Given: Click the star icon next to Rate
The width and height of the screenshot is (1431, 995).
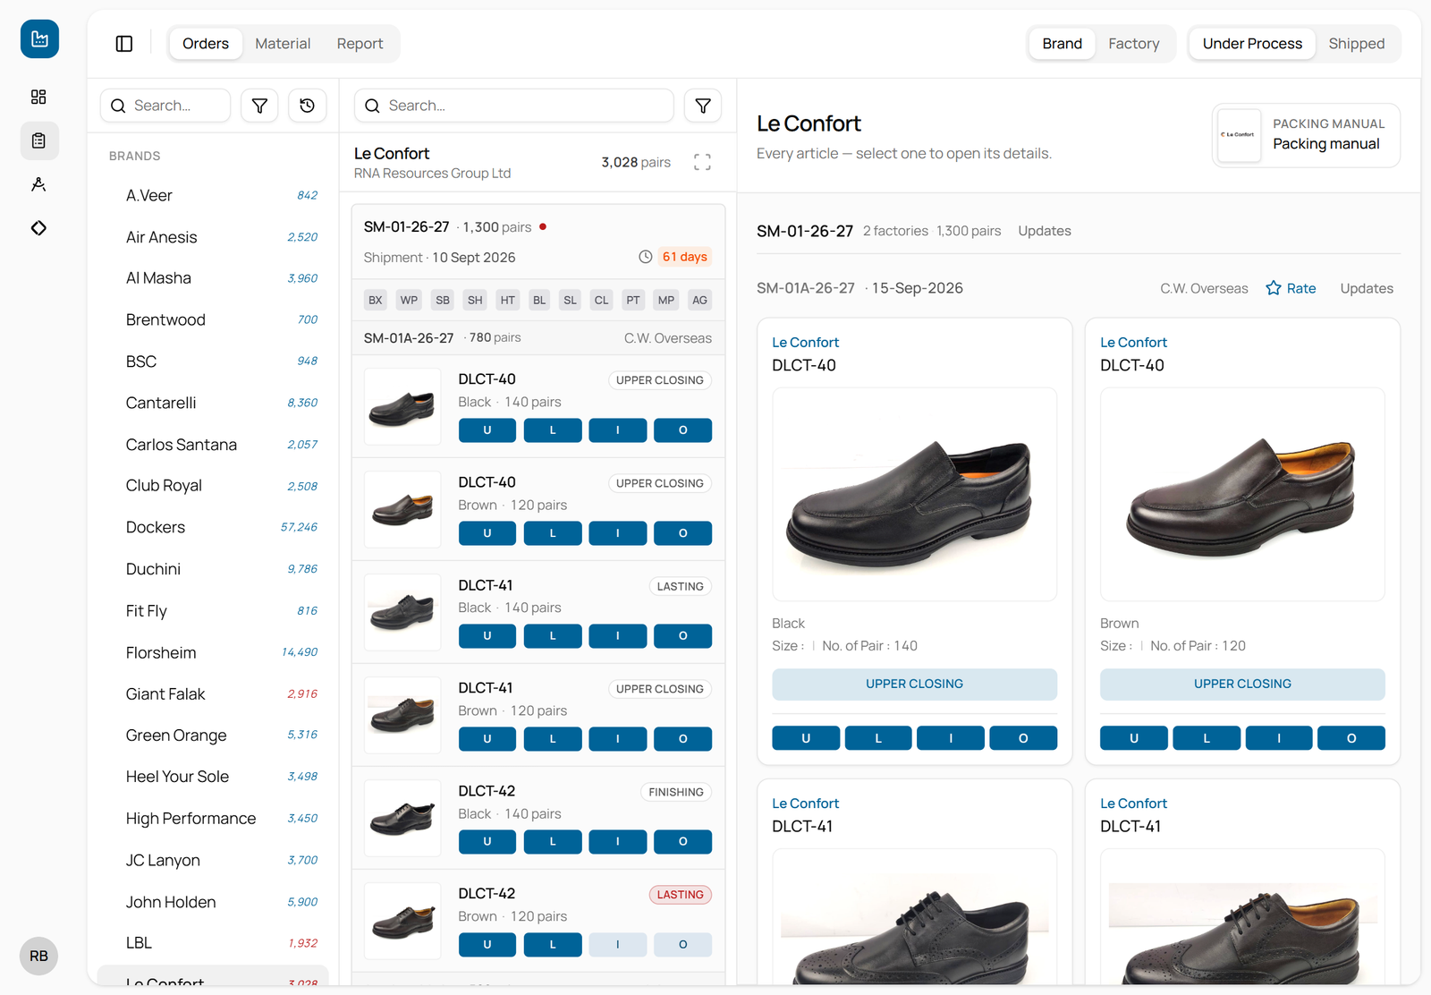Looking at the screenshot, I should tap(1274, 288).
